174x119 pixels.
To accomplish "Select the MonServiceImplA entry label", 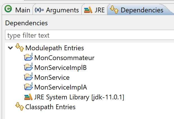I will (61, 87).
